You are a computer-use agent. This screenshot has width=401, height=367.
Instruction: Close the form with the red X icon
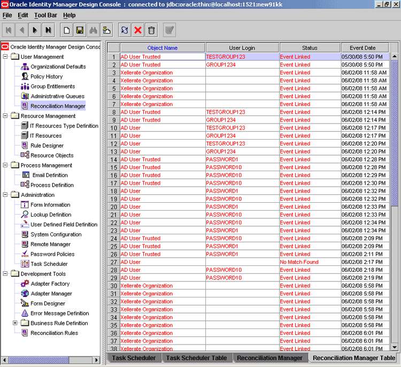click(x=138, y=30)
